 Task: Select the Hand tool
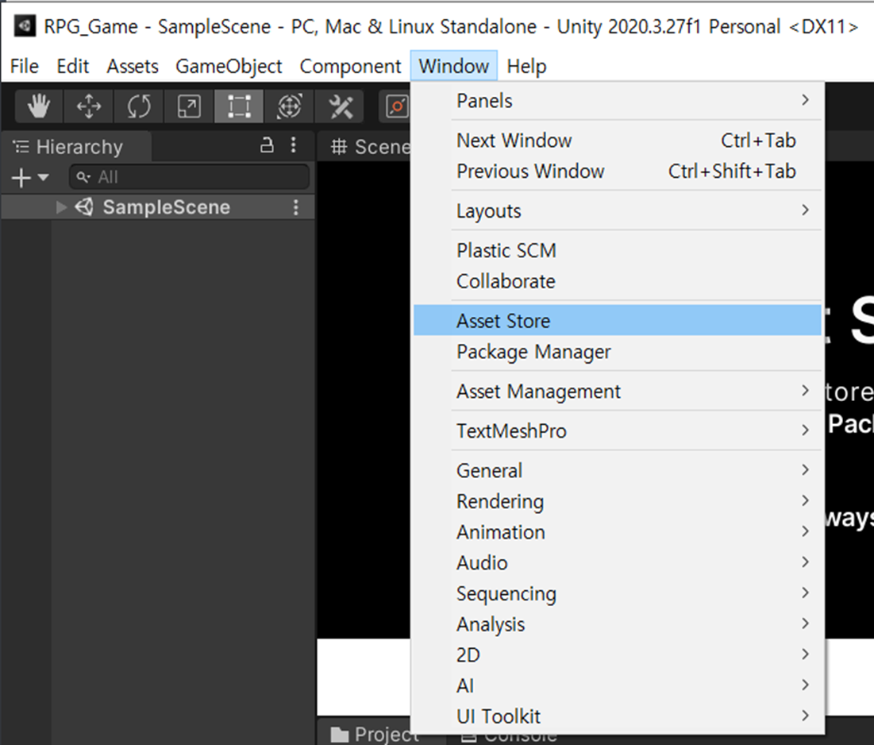pos(39,106)
